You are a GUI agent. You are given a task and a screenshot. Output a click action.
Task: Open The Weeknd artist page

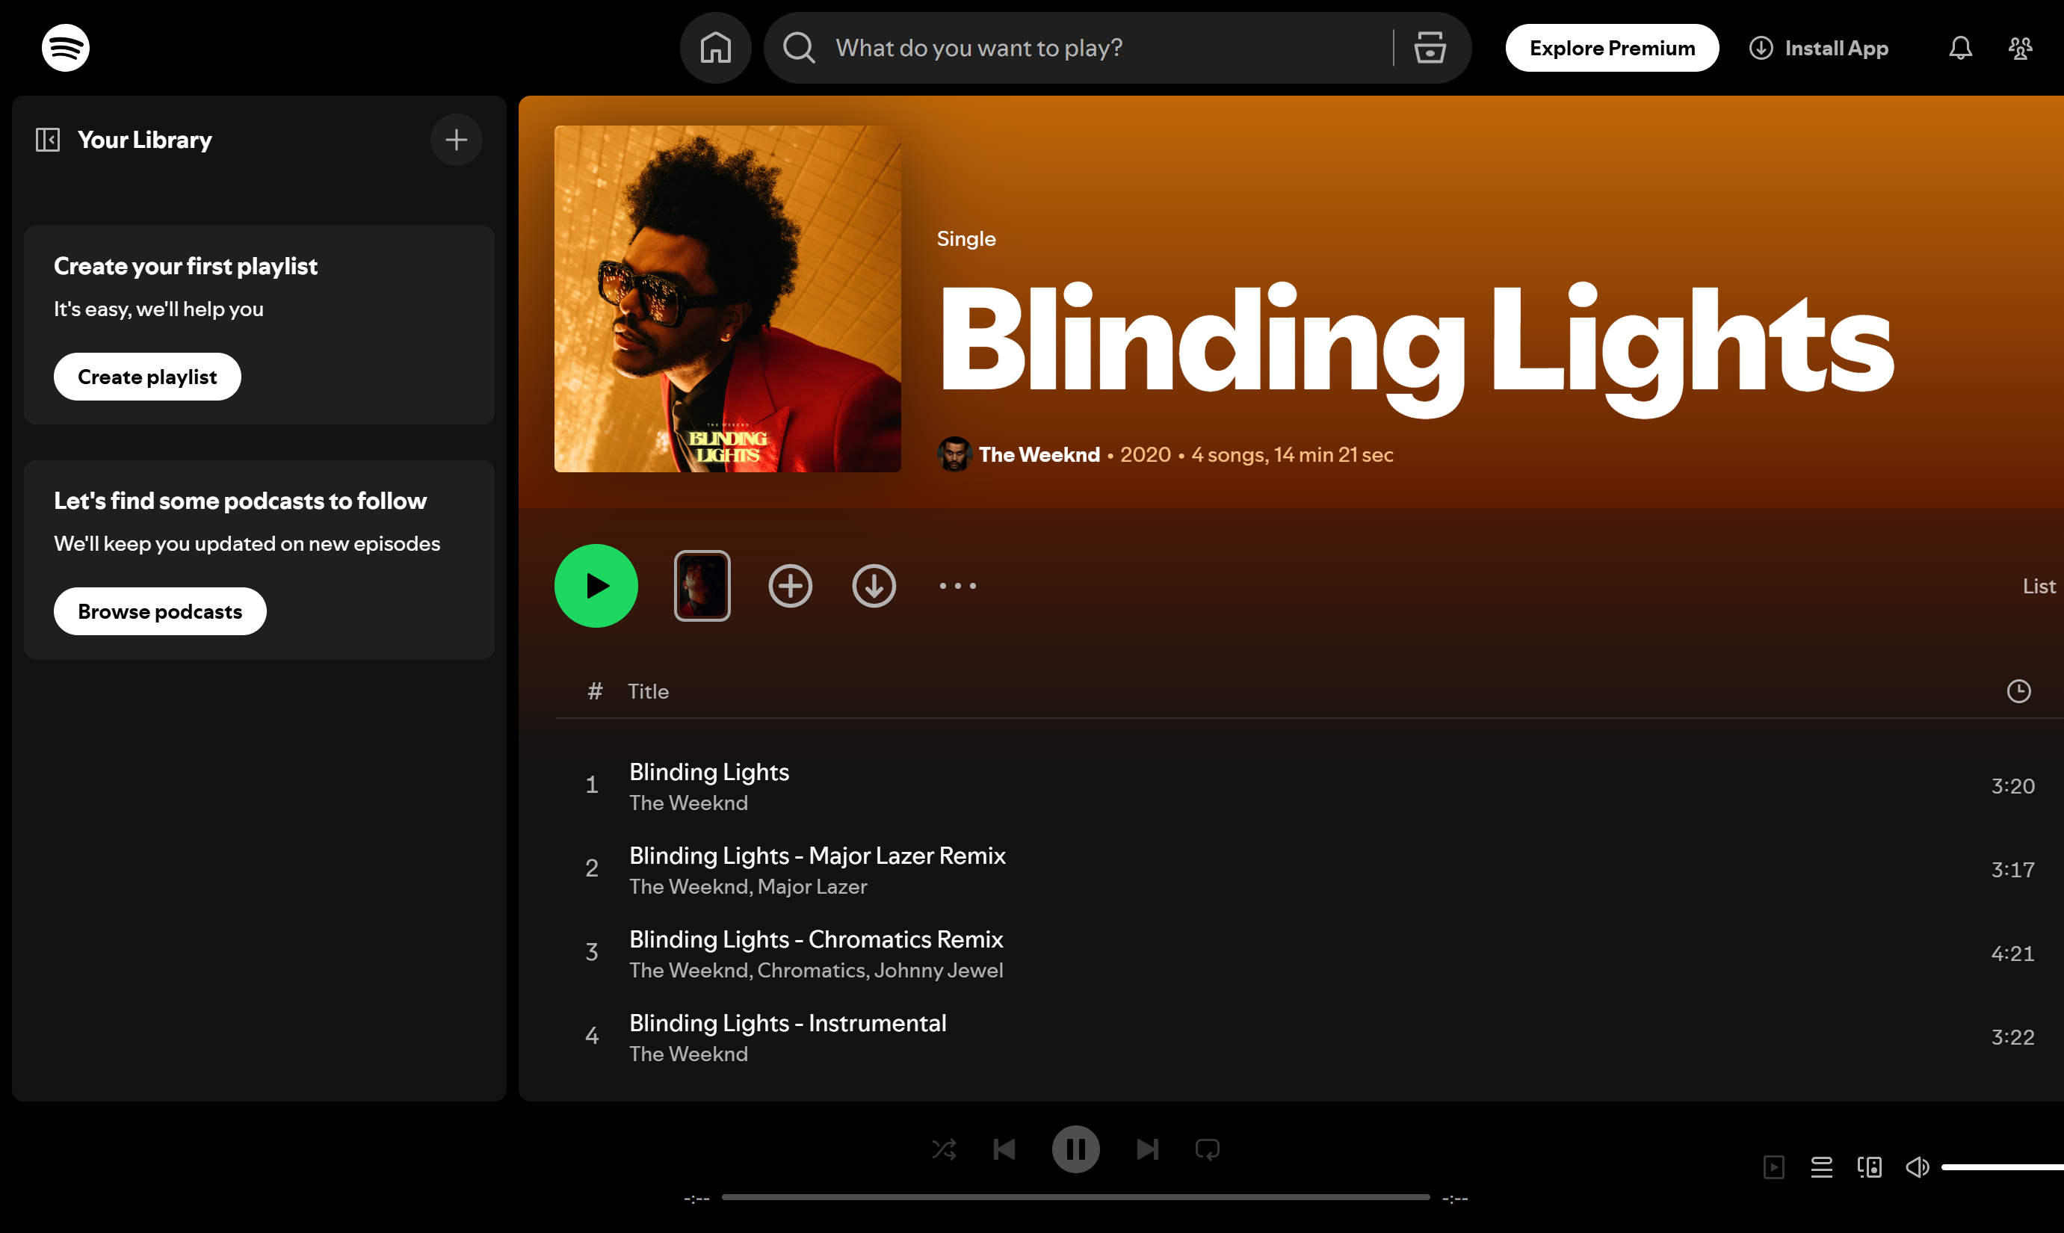(1039, 454)
